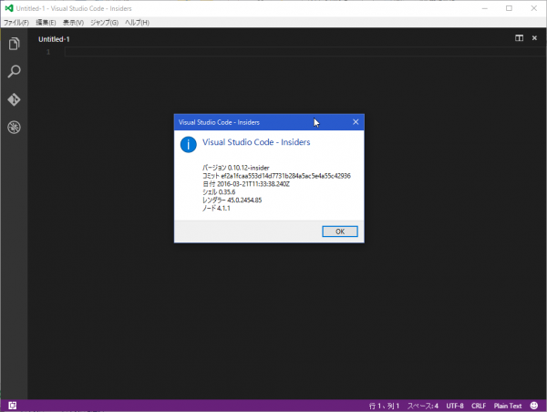Viewport: 547px width, 412px height.
Task: Open the Git source control view
Action: [14, 99]
